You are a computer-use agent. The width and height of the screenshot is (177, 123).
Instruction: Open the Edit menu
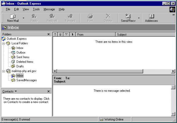pos(16,9)
